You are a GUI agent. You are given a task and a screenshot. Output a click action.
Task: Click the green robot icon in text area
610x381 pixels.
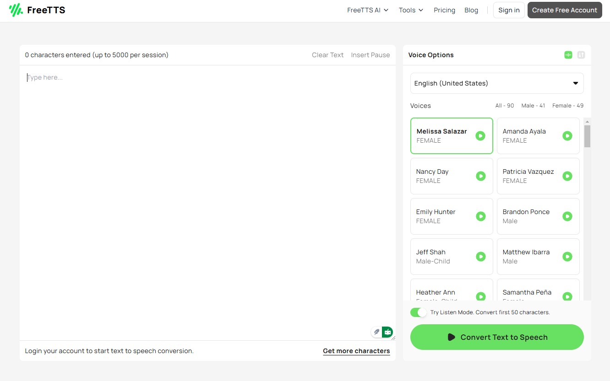(387, 332)
